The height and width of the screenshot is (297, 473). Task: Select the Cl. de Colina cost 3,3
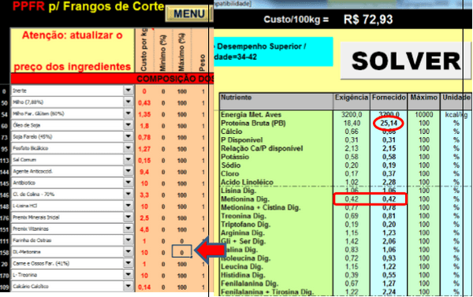coord(144,195)
